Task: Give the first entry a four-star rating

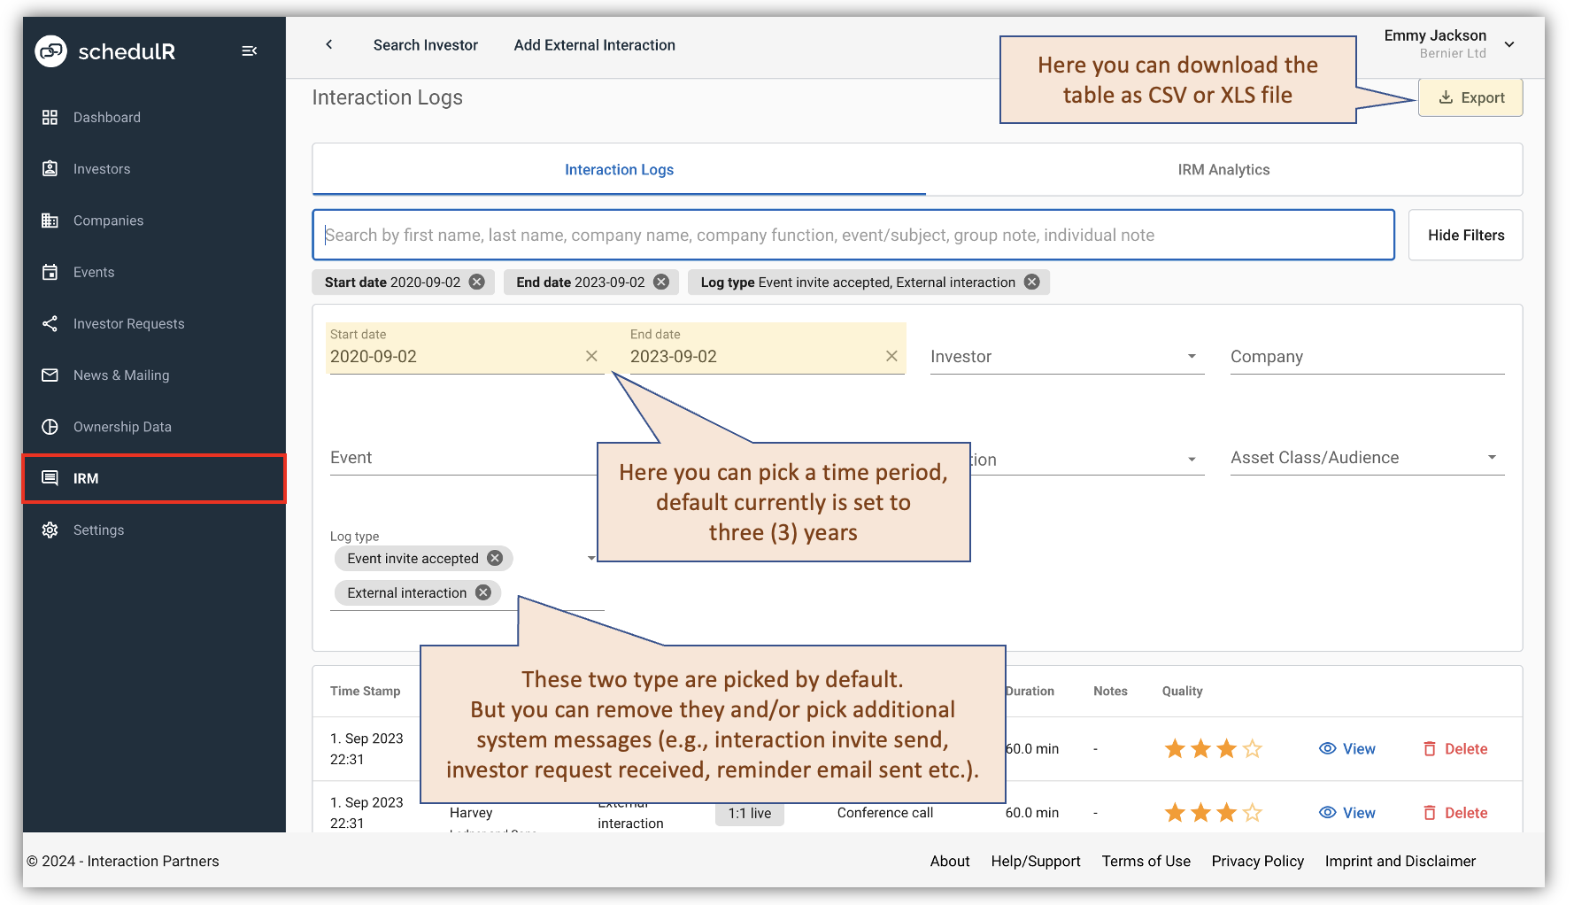Action: point(1253,748)
